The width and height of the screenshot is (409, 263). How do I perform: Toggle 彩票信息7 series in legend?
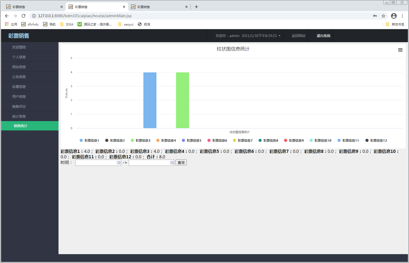(x=243, y=140)
